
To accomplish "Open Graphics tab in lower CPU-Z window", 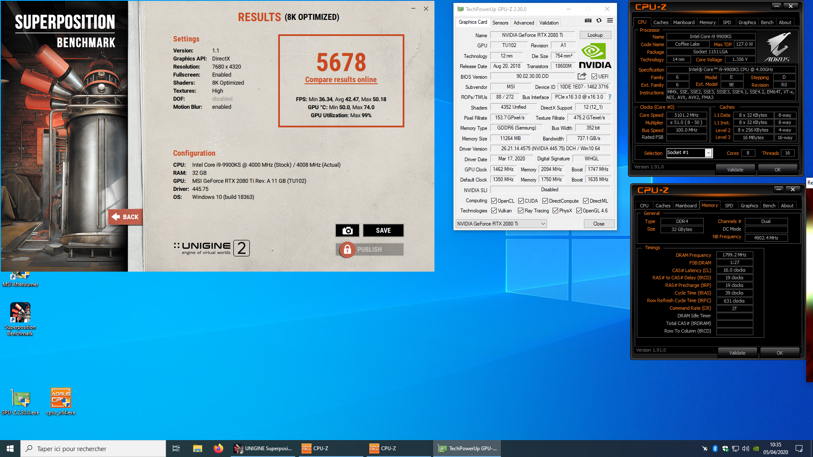I will [749, 206].
